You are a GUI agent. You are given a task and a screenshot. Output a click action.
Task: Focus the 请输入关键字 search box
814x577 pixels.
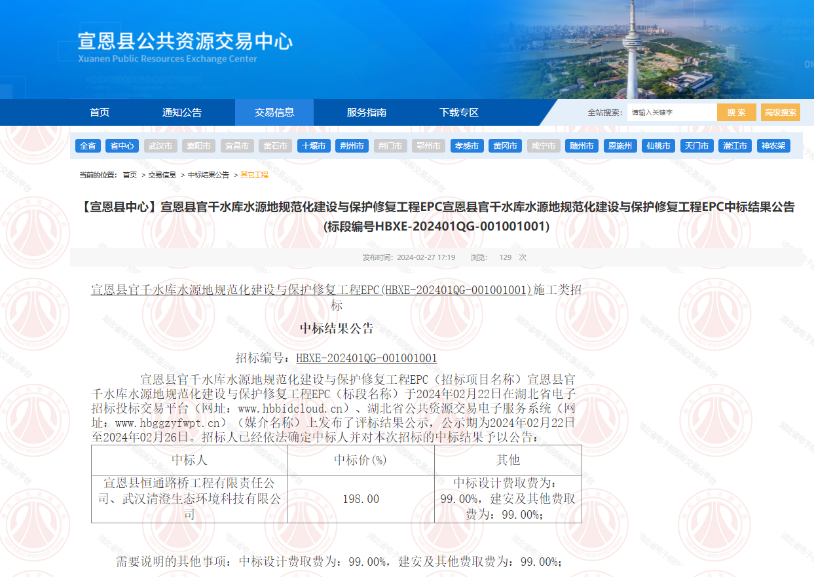[x=671, y=113]
